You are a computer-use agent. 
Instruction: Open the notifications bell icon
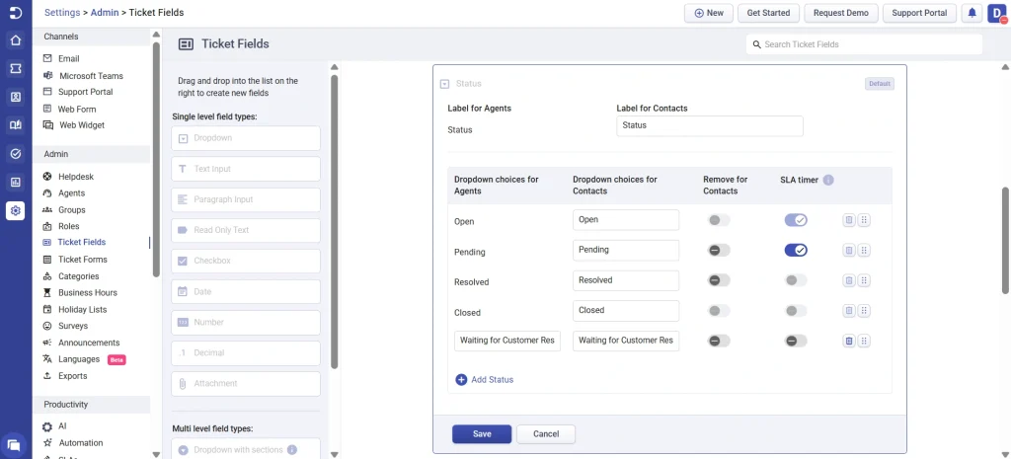tap(972, 13)
